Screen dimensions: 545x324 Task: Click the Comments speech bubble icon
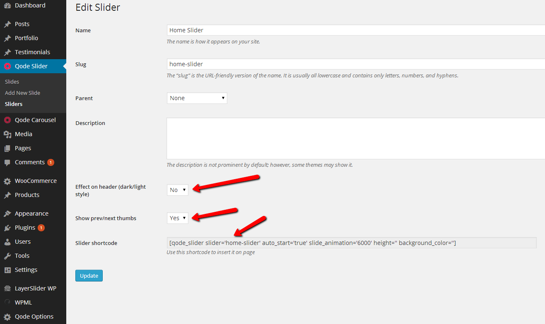point(7,163)
